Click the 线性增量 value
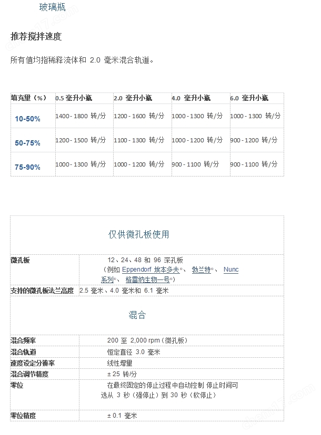The width and height of the screenshot is (321, 435). coord(120,363)
